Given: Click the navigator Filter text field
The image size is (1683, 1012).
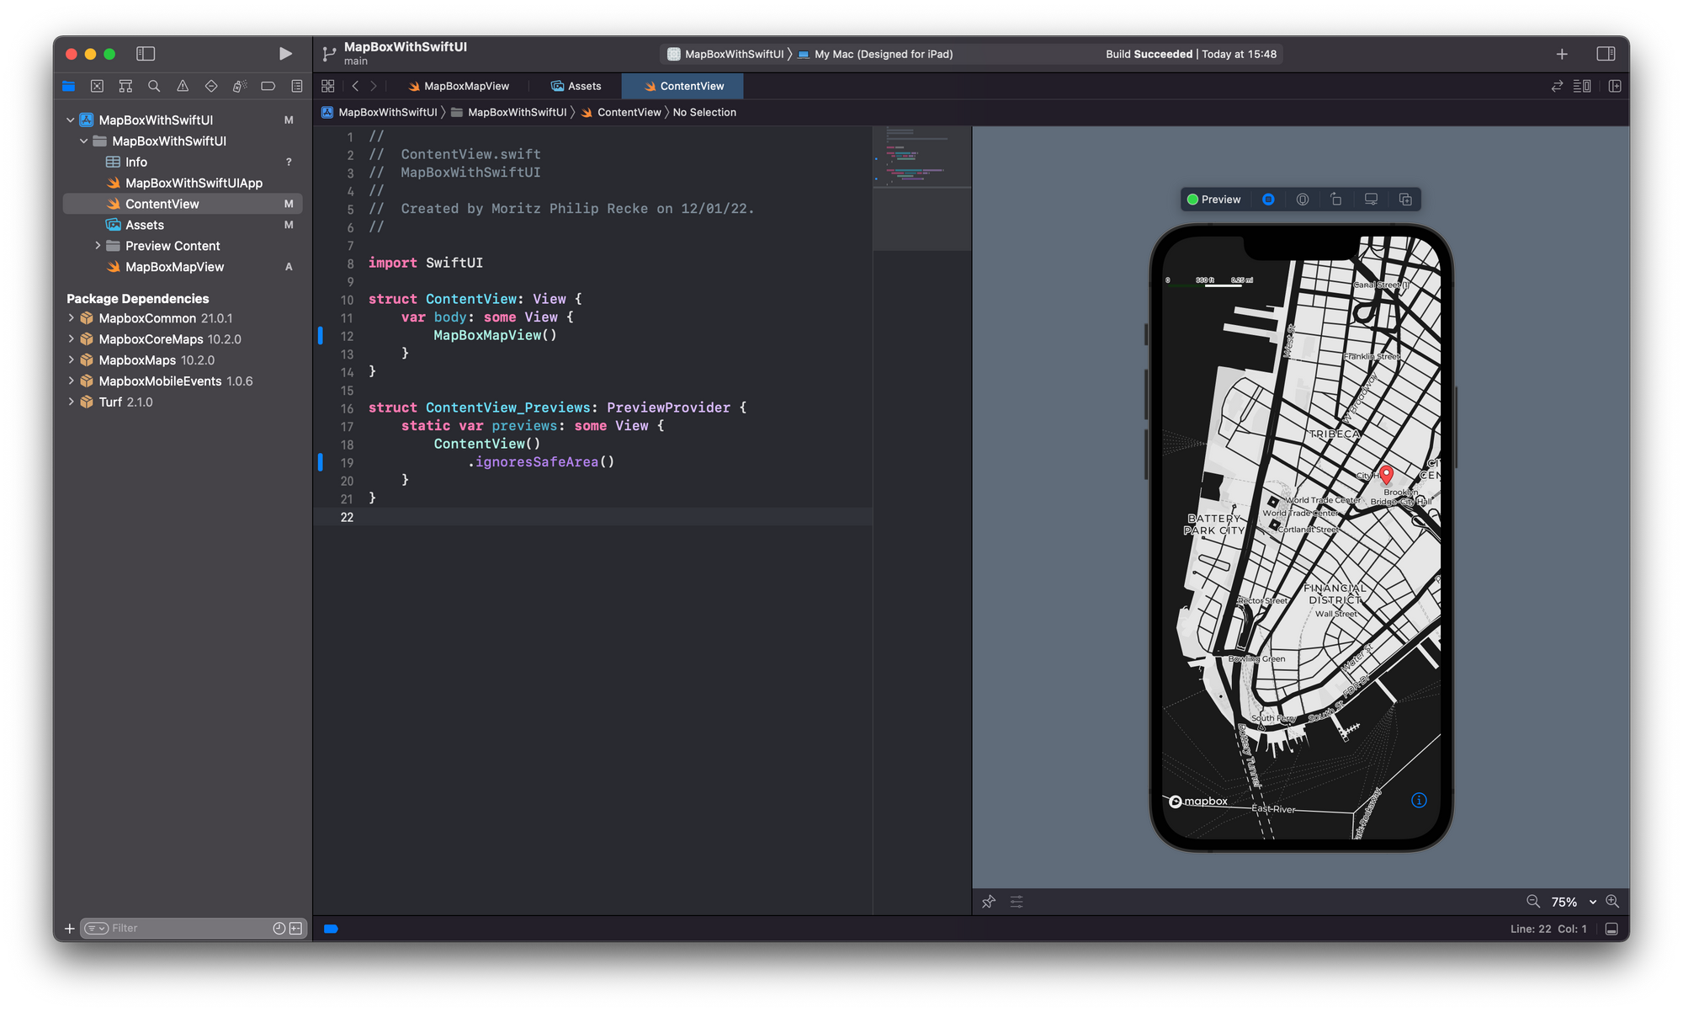Looking at the screenshot, I should coord(185,928).
